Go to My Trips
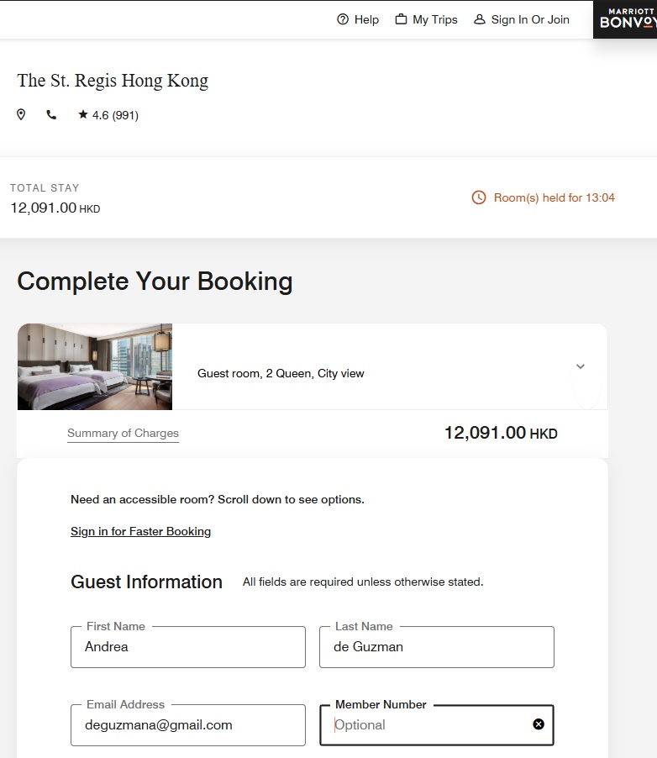Screen dimensions: 657x758 click(434, 19)
